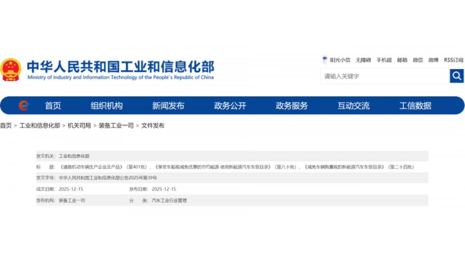
Task: Open the 政务服务 navigation menu
Action: click(x=291, y=105)
